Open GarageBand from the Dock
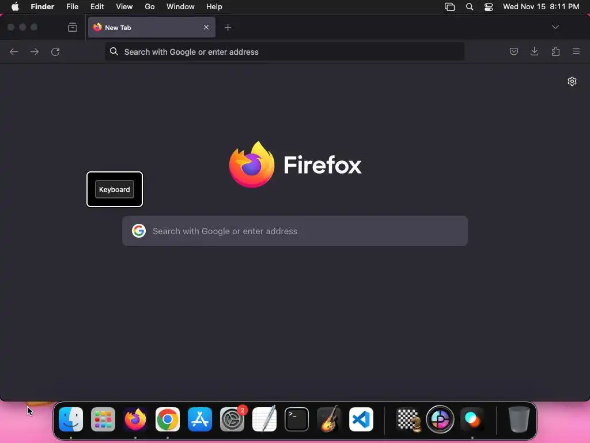 pos(329,419)
